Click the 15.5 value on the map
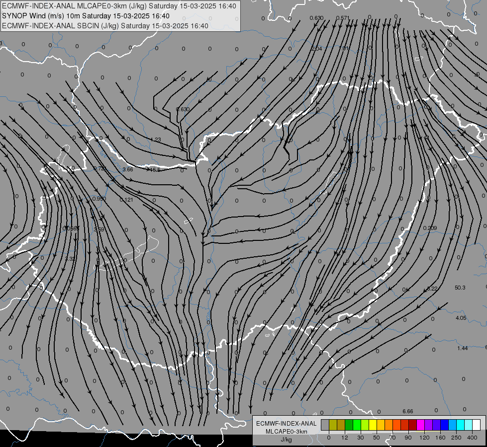Image resolution: width=487 pixels, height=447 pixels. click(x=155, y=170)
